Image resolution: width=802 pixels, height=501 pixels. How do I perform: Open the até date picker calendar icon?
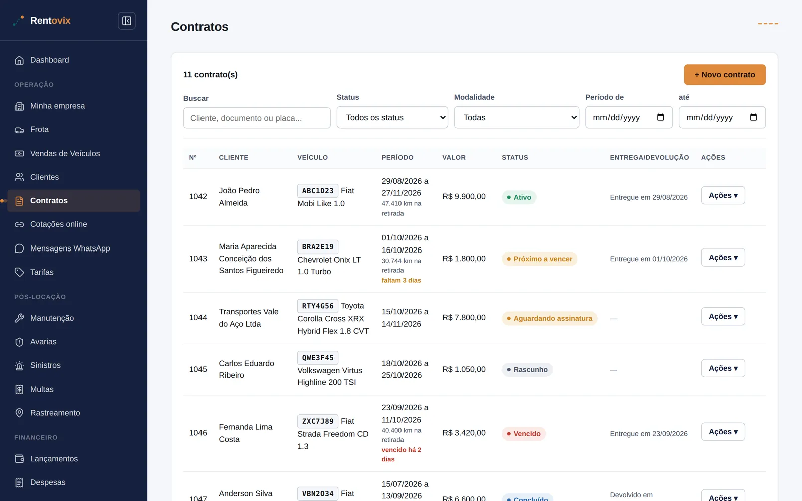coord(753,117)
